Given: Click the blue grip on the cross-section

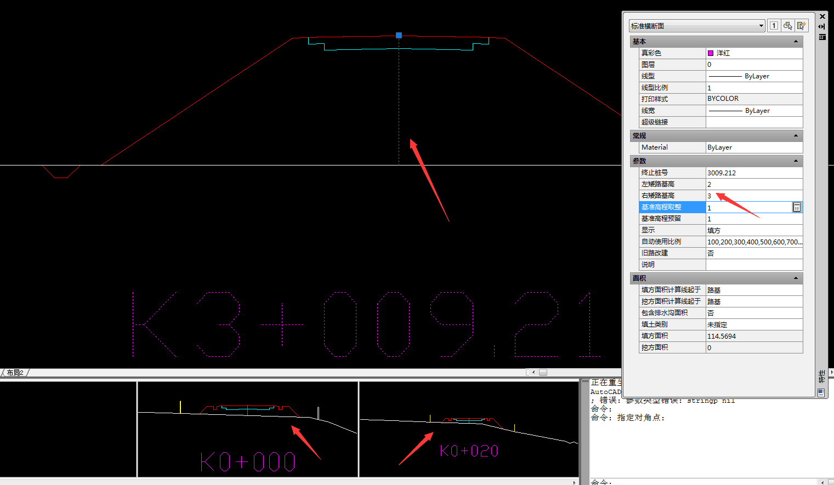Looking at the screenshot, I should [x=399, y=36].
